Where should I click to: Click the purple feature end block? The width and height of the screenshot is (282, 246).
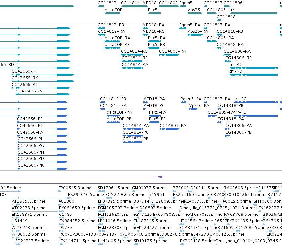[160, 177]
